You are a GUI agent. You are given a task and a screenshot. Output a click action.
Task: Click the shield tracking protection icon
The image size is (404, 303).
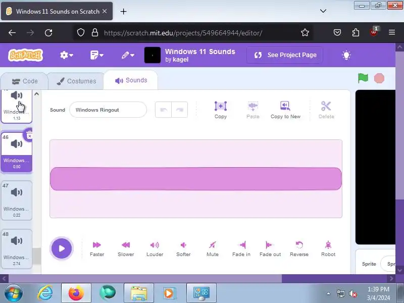click(81, 32)
